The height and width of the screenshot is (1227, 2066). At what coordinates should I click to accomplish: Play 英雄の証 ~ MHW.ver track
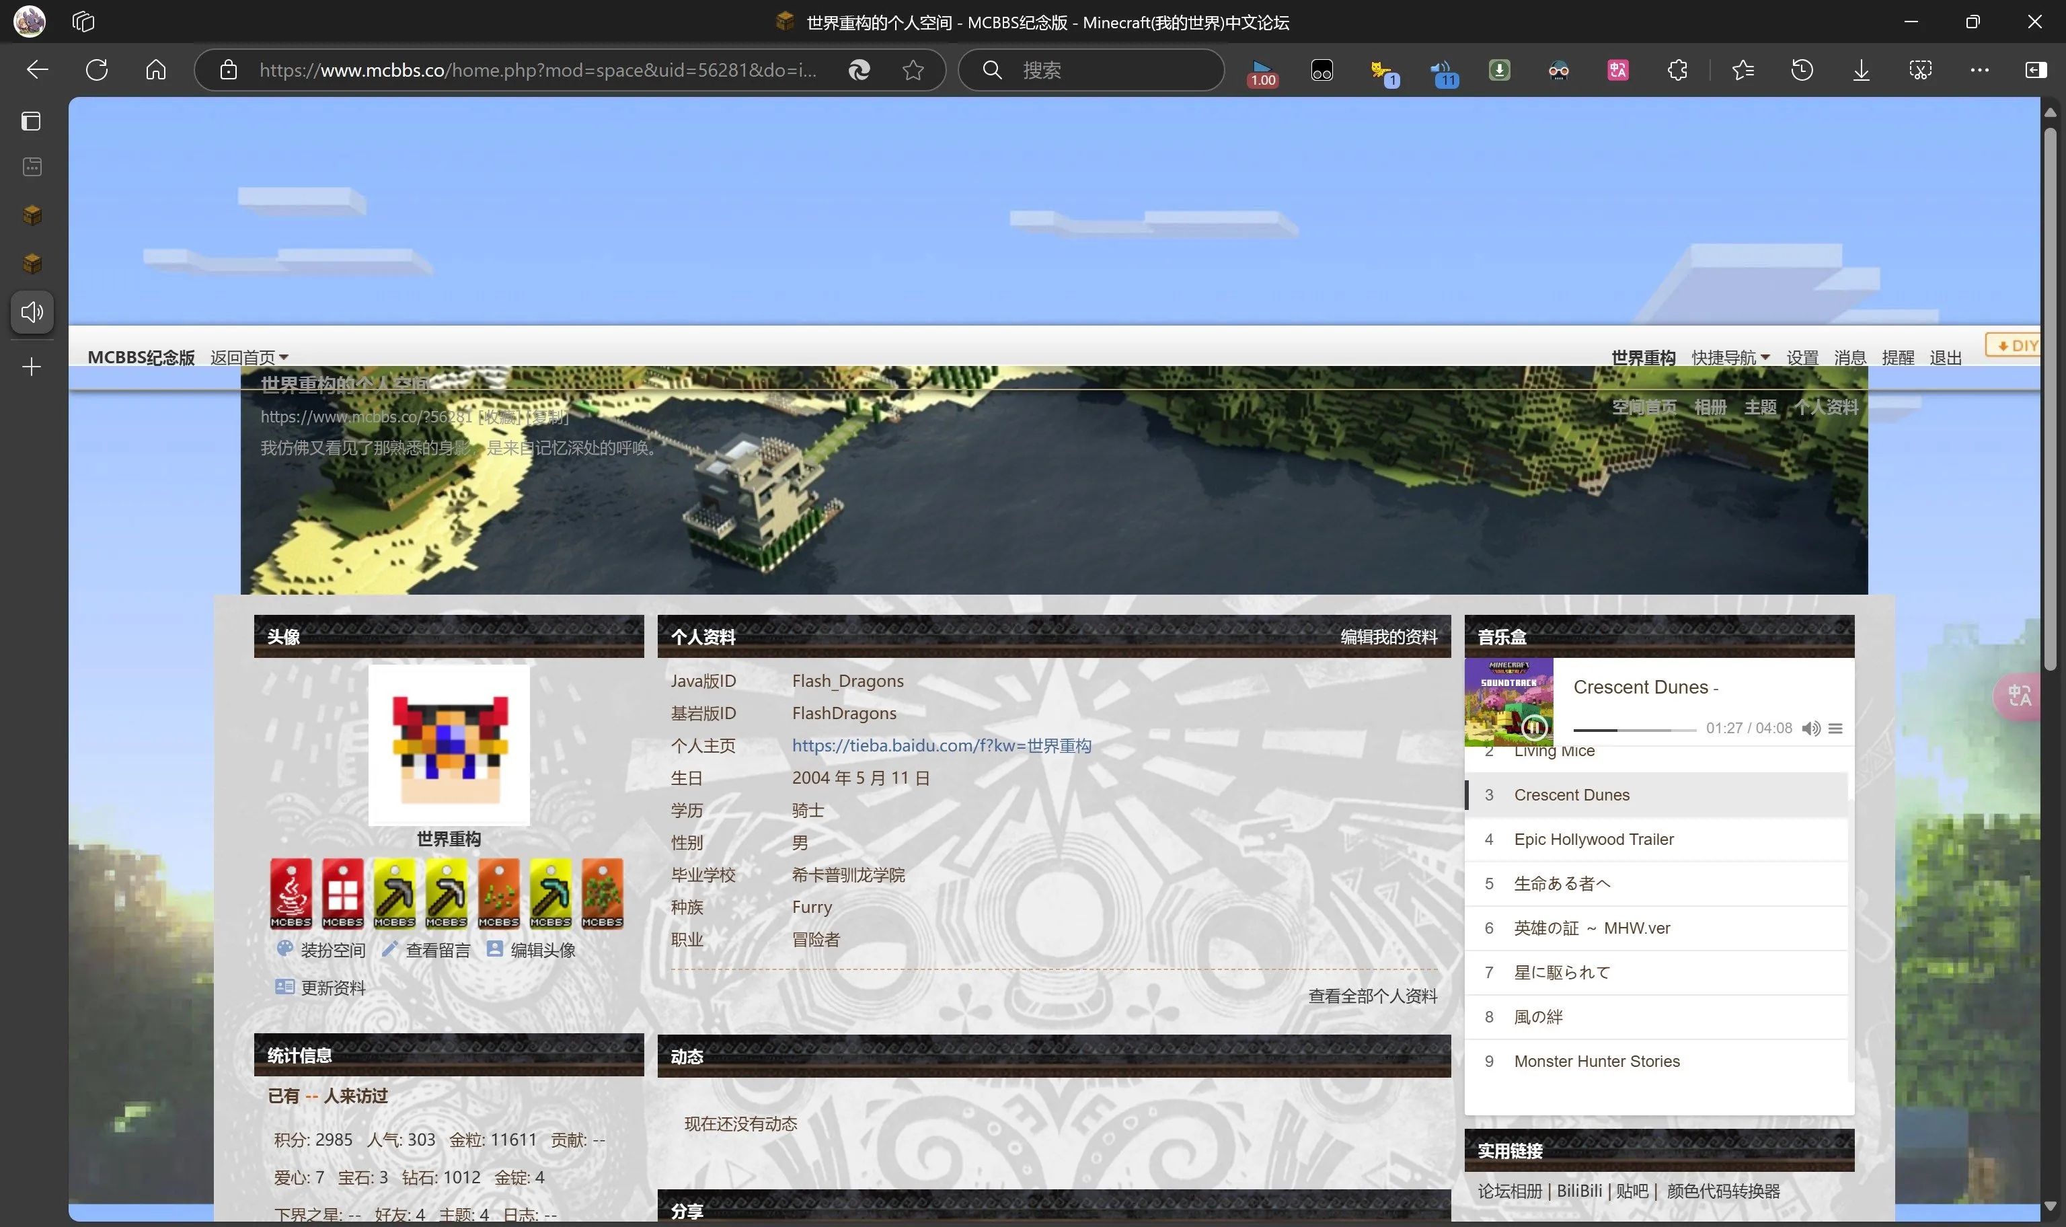pos(1656,928)
